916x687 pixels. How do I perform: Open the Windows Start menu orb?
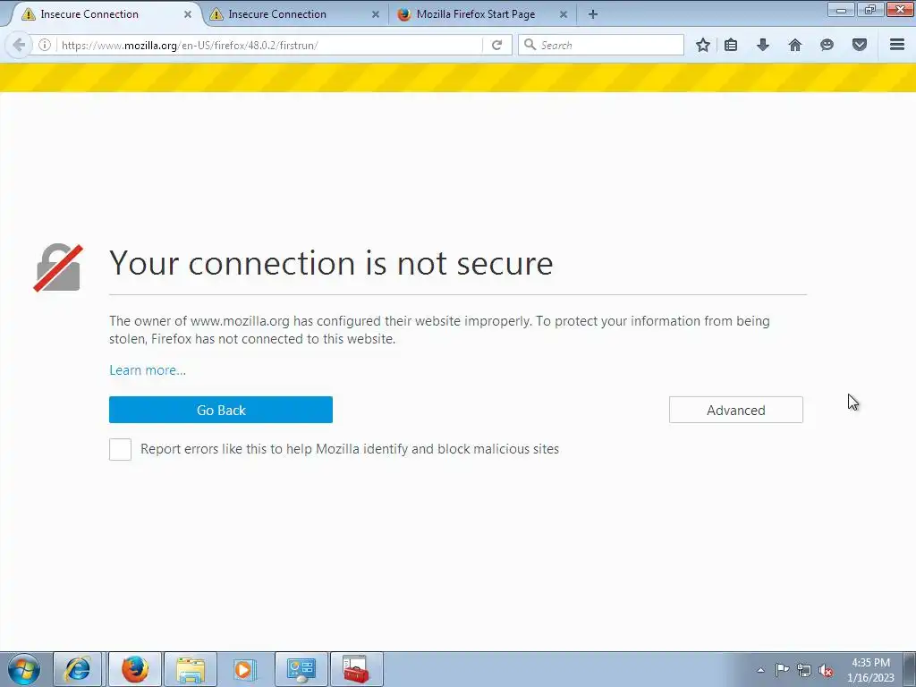coord(24,669)
